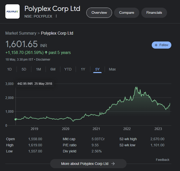180x171 pixels.
Task: Click the chart's peak near 2022
Action: click(136, 87)
